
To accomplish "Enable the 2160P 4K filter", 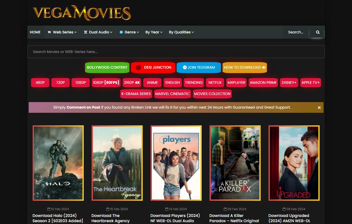I will 132,82.
